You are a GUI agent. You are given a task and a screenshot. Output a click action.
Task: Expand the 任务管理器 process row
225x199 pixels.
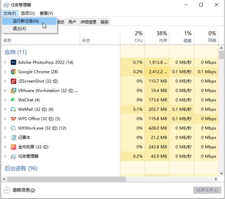point(5,156)
